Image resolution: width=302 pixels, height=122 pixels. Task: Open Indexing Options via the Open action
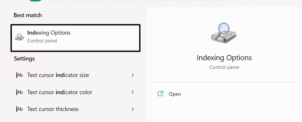pos(175,94)
